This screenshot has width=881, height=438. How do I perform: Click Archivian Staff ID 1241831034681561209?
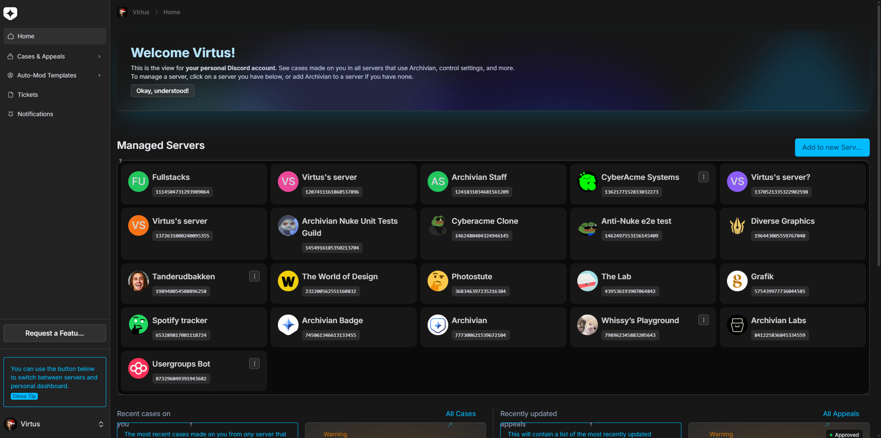pos(482,192)
